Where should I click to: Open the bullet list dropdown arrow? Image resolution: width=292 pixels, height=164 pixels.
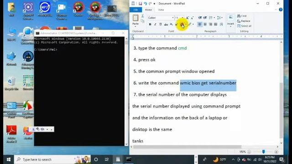[x=214, y=18]
